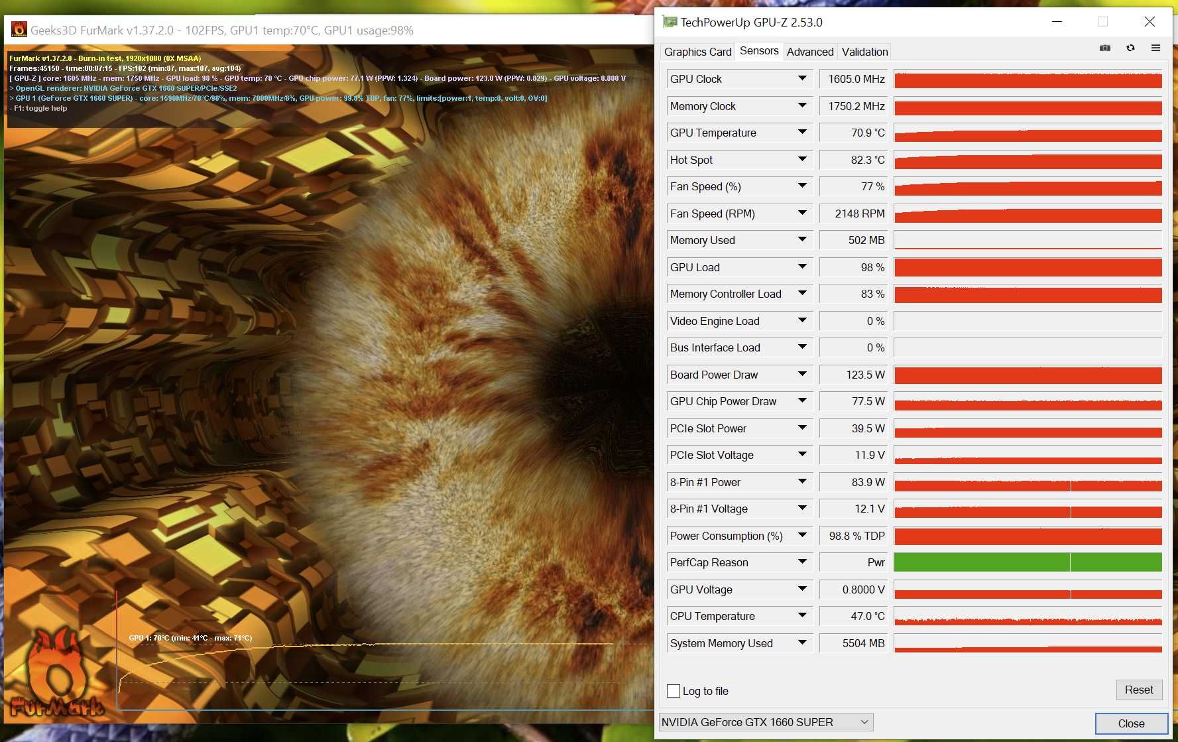This screenshot has height=742, width=1178.
Task: Open the 8-Pin #1 Power dropdown
Action: 802,482
